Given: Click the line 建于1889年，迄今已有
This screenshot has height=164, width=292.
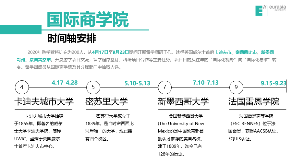Looking at the screenshot, I should 180,146.
